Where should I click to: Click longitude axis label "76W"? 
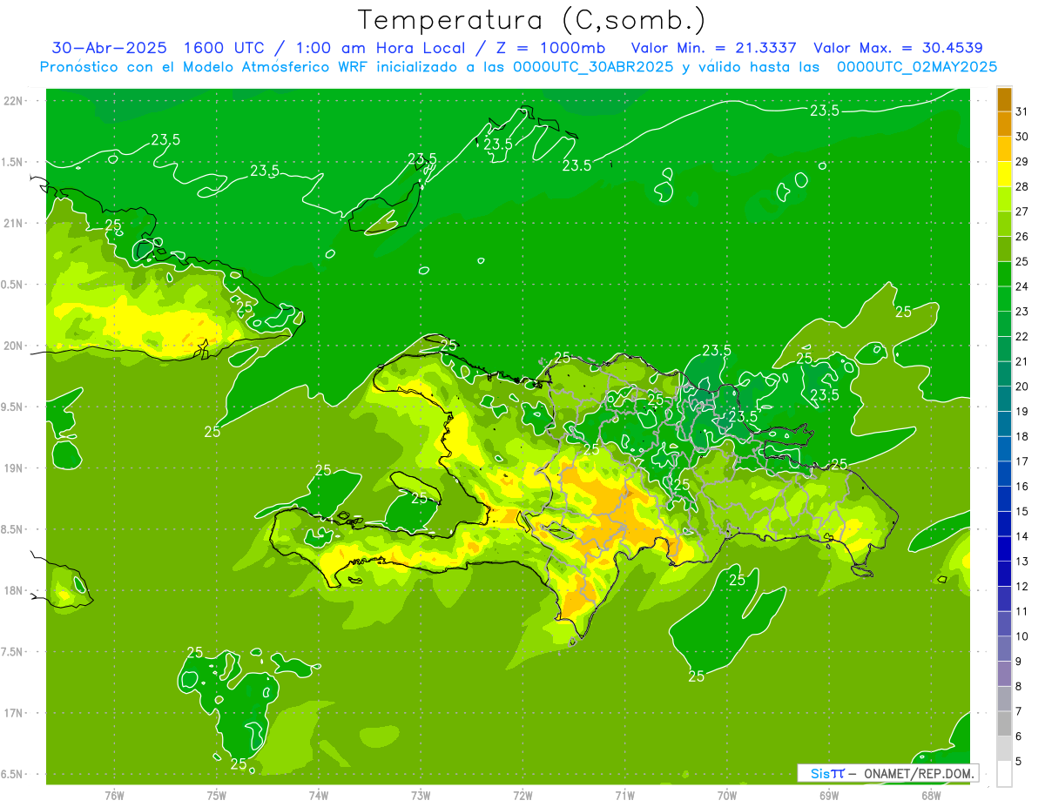coord(115,796)
